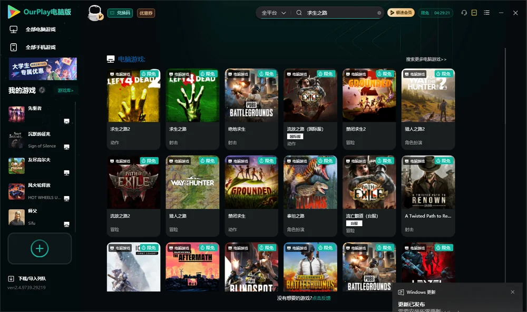Open the 泰坦之路 game card
This screenshot has width=527, height=312.
point(310,196)
